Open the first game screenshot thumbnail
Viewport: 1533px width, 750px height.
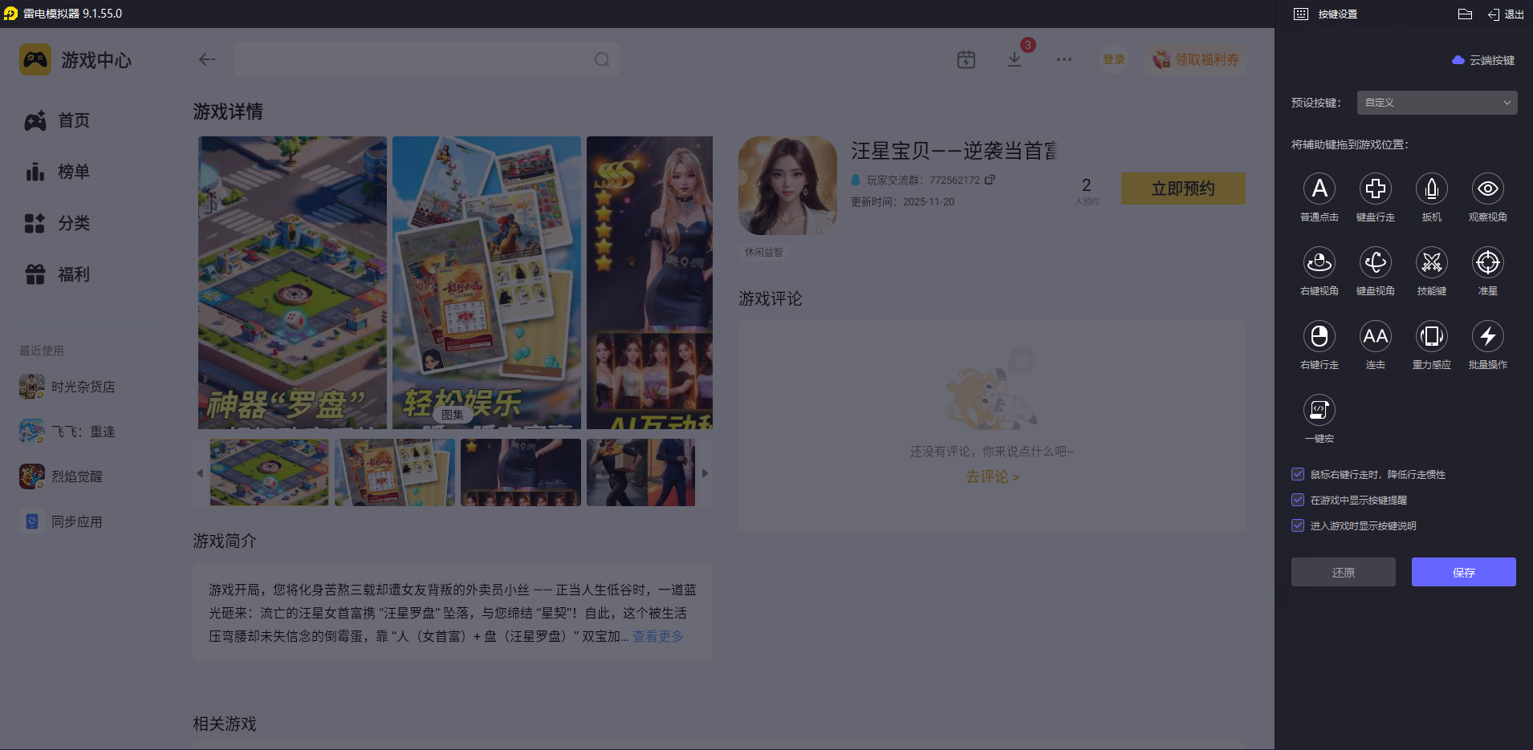pyautogui.click(x=268, y=472)
